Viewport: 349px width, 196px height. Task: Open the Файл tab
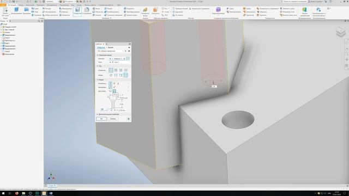3,5
